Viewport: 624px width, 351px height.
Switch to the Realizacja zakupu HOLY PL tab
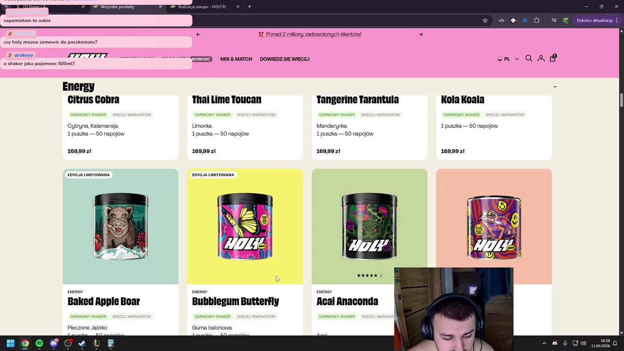202,7
